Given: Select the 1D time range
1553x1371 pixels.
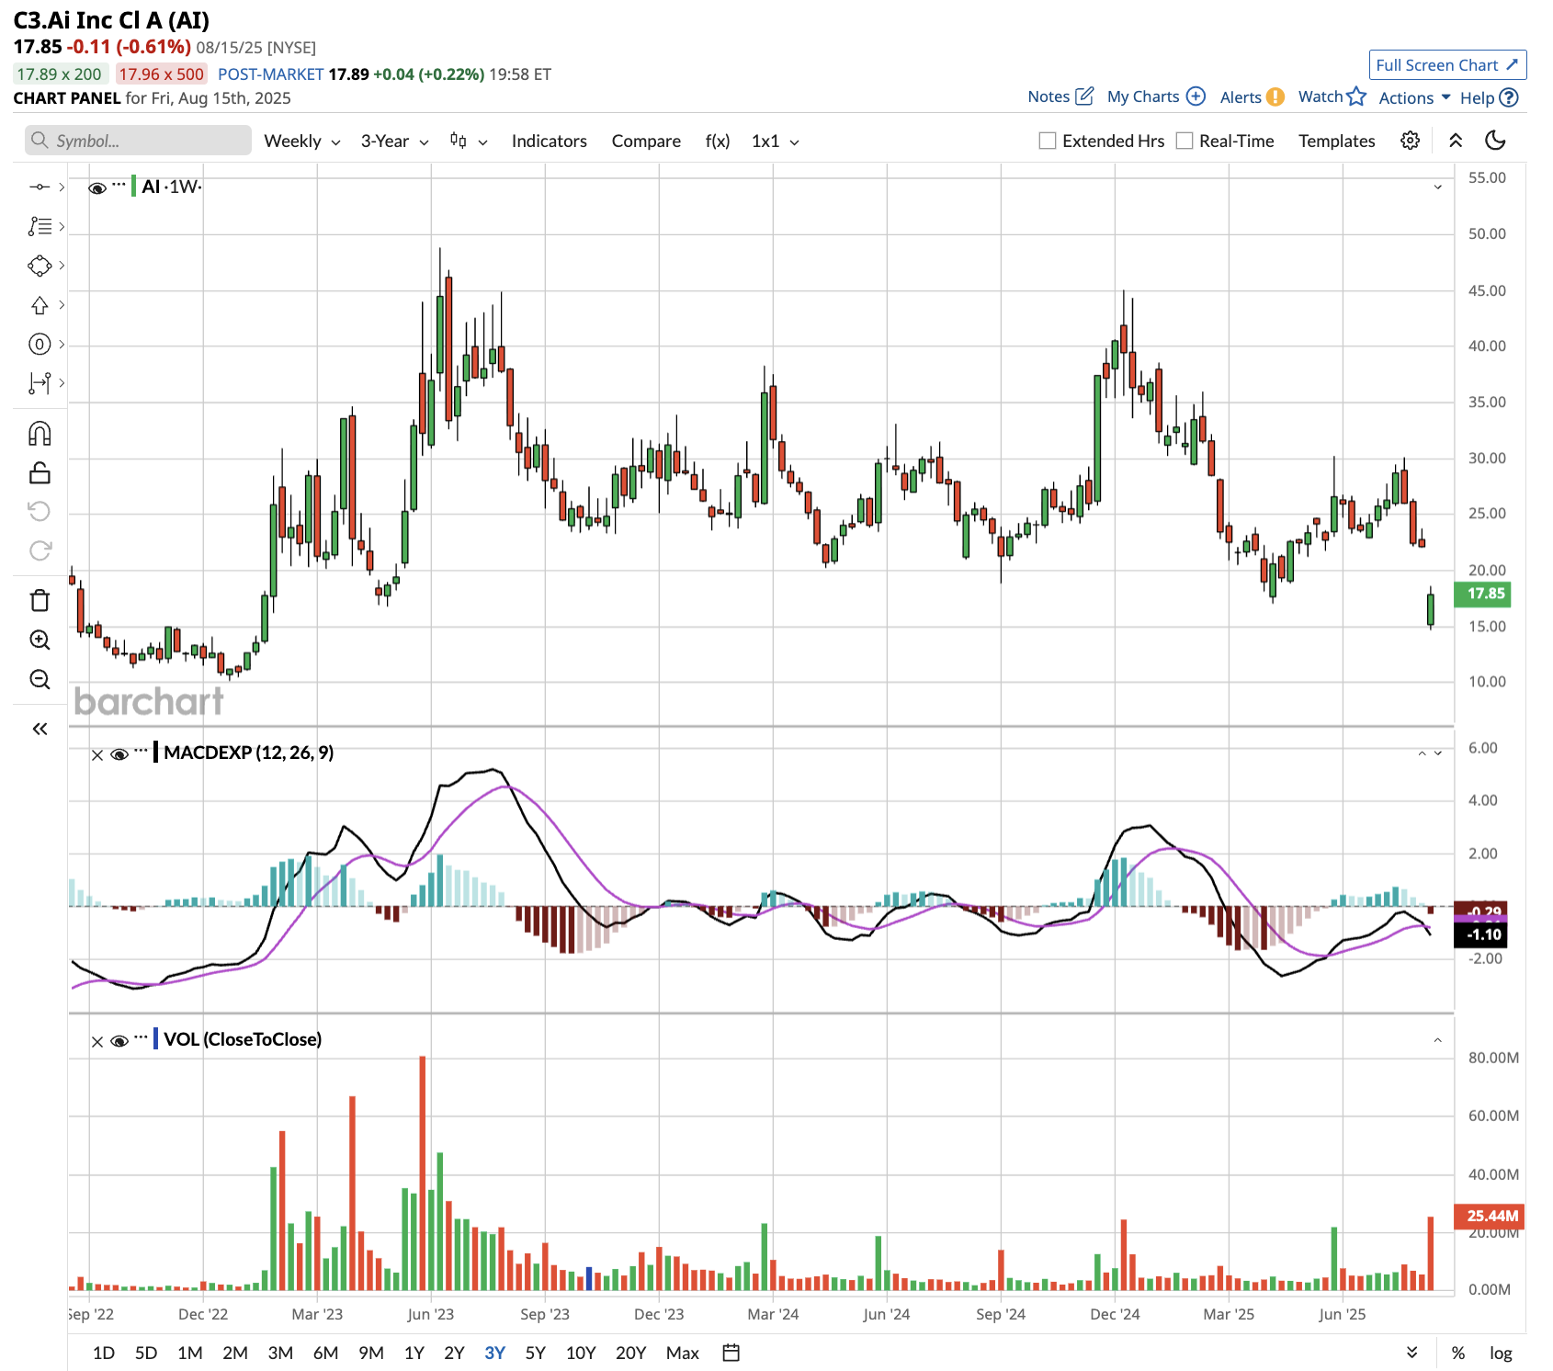Looking at the screenshot, I should 104,1353.
